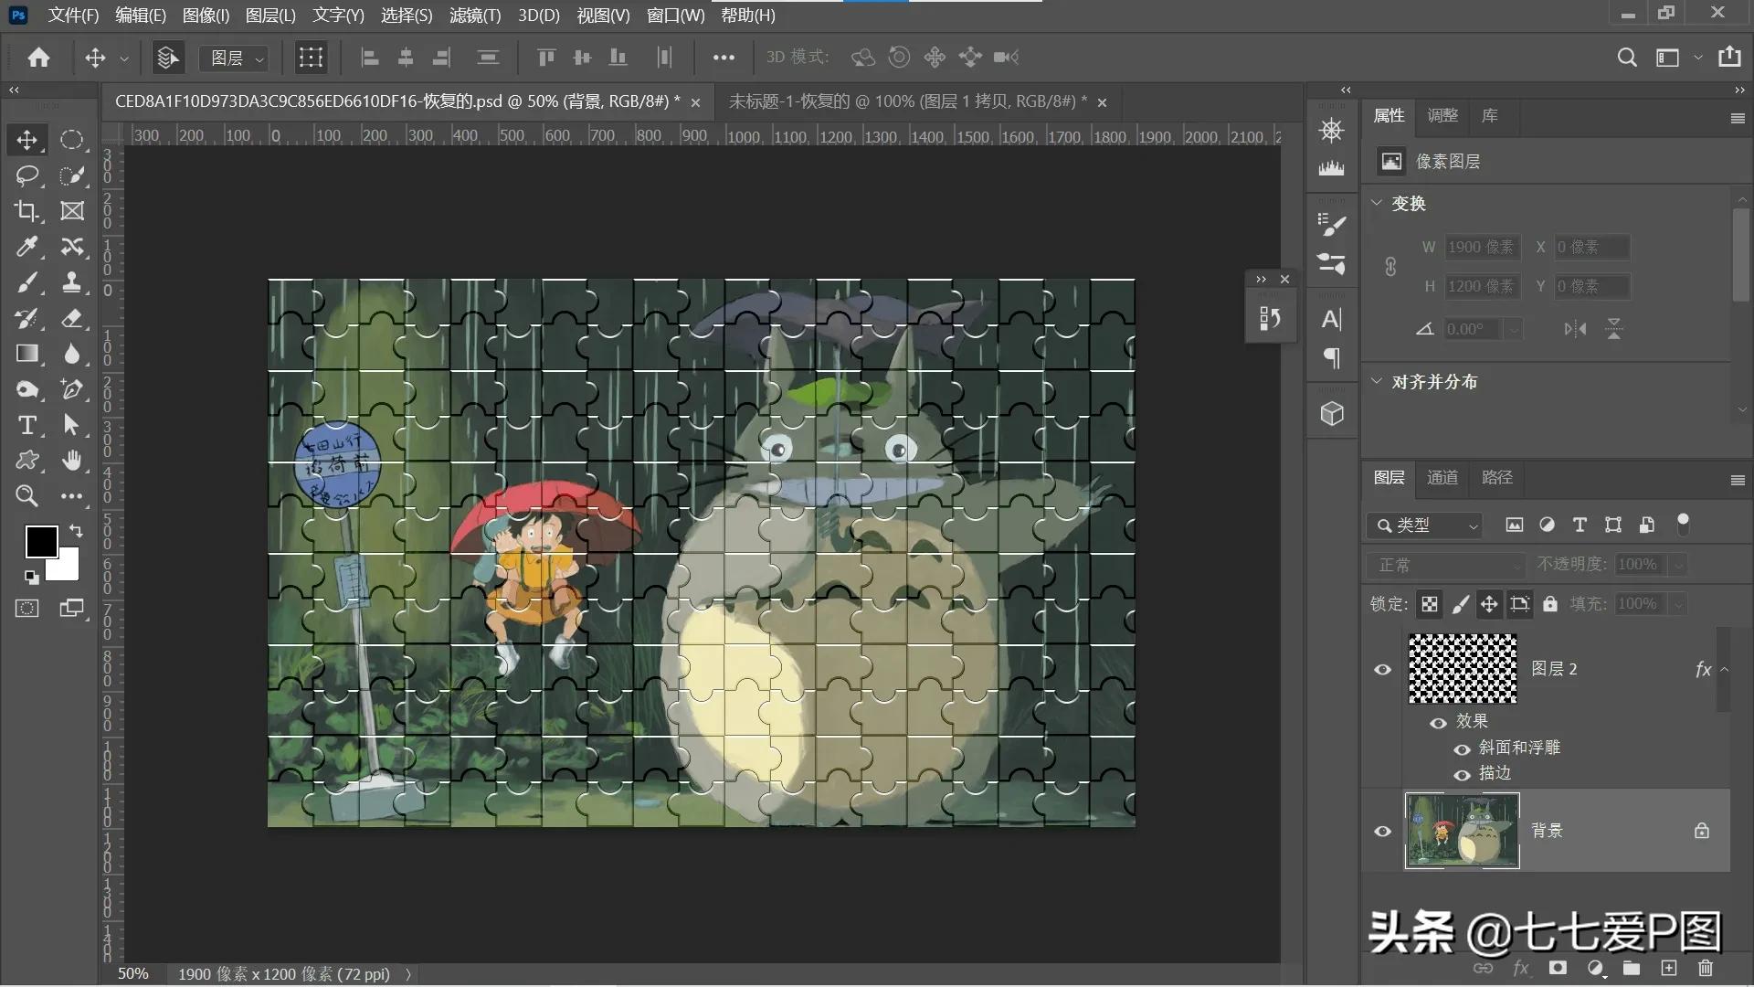The image size is (1754, 987).
Task: Select the Frame tool
Action: [72, 211]
